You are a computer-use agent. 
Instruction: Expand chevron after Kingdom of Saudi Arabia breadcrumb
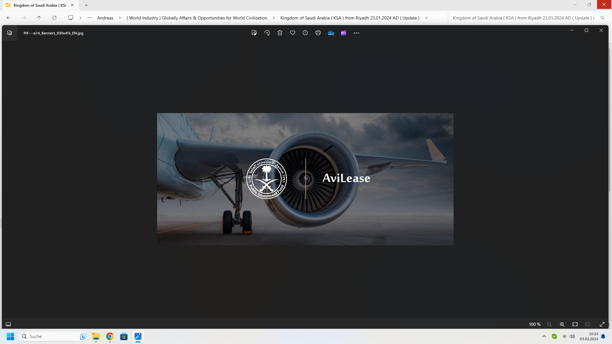click(x=426, y=18)
